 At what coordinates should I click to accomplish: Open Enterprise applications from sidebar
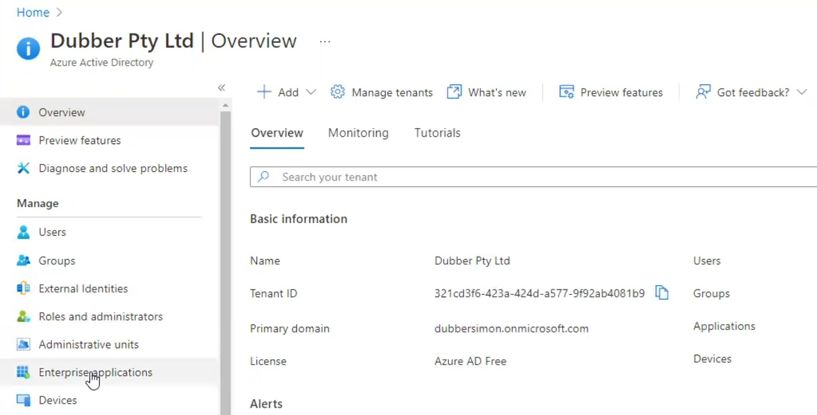[x=95, y=372]
